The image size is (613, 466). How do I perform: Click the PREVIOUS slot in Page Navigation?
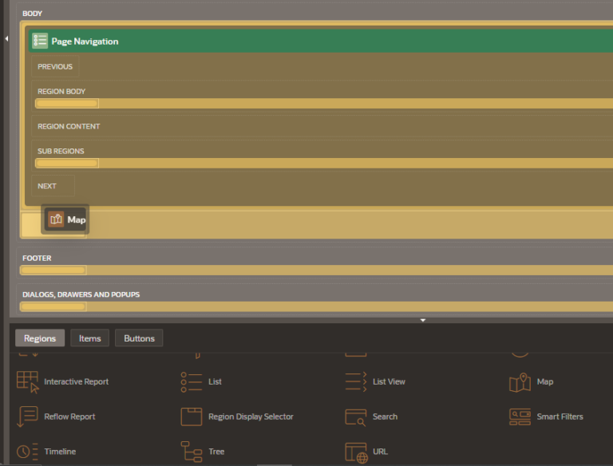(55, 67)
